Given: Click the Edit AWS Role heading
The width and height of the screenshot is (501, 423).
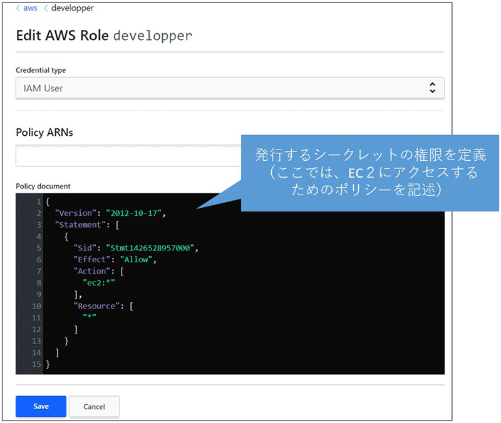Looking at the screenshot, I should (104, 36).
